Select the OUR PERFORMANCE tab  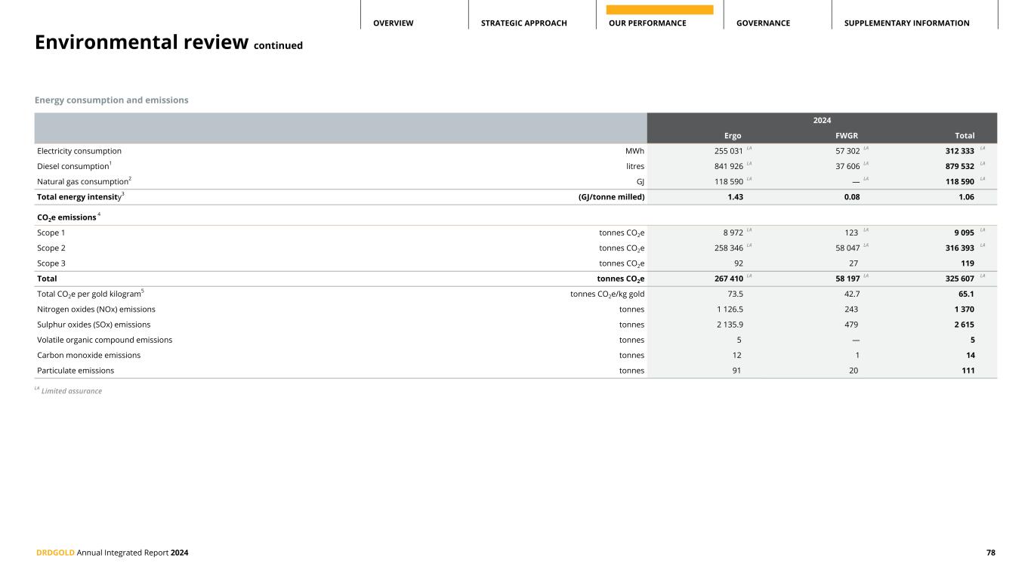coord(647,23)
